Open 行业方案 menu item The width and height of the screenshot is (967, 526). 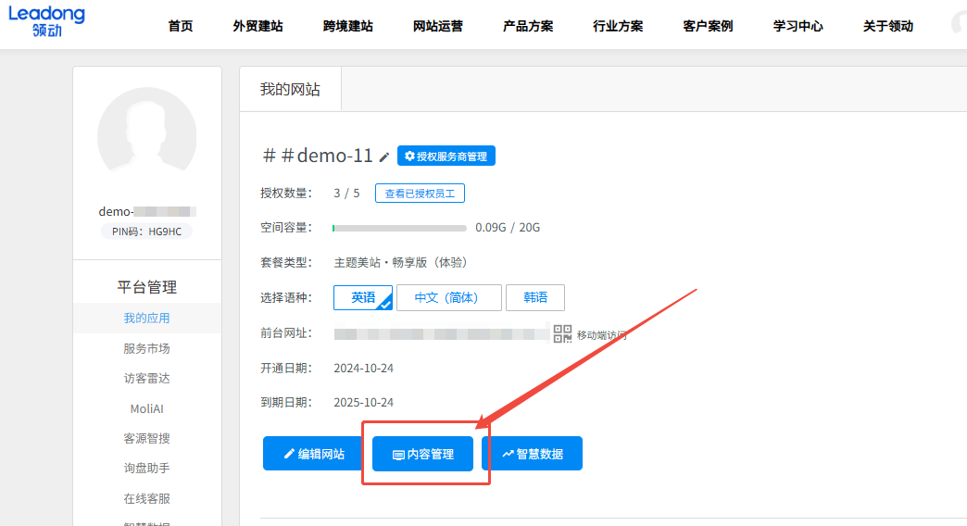pos(618,26)
